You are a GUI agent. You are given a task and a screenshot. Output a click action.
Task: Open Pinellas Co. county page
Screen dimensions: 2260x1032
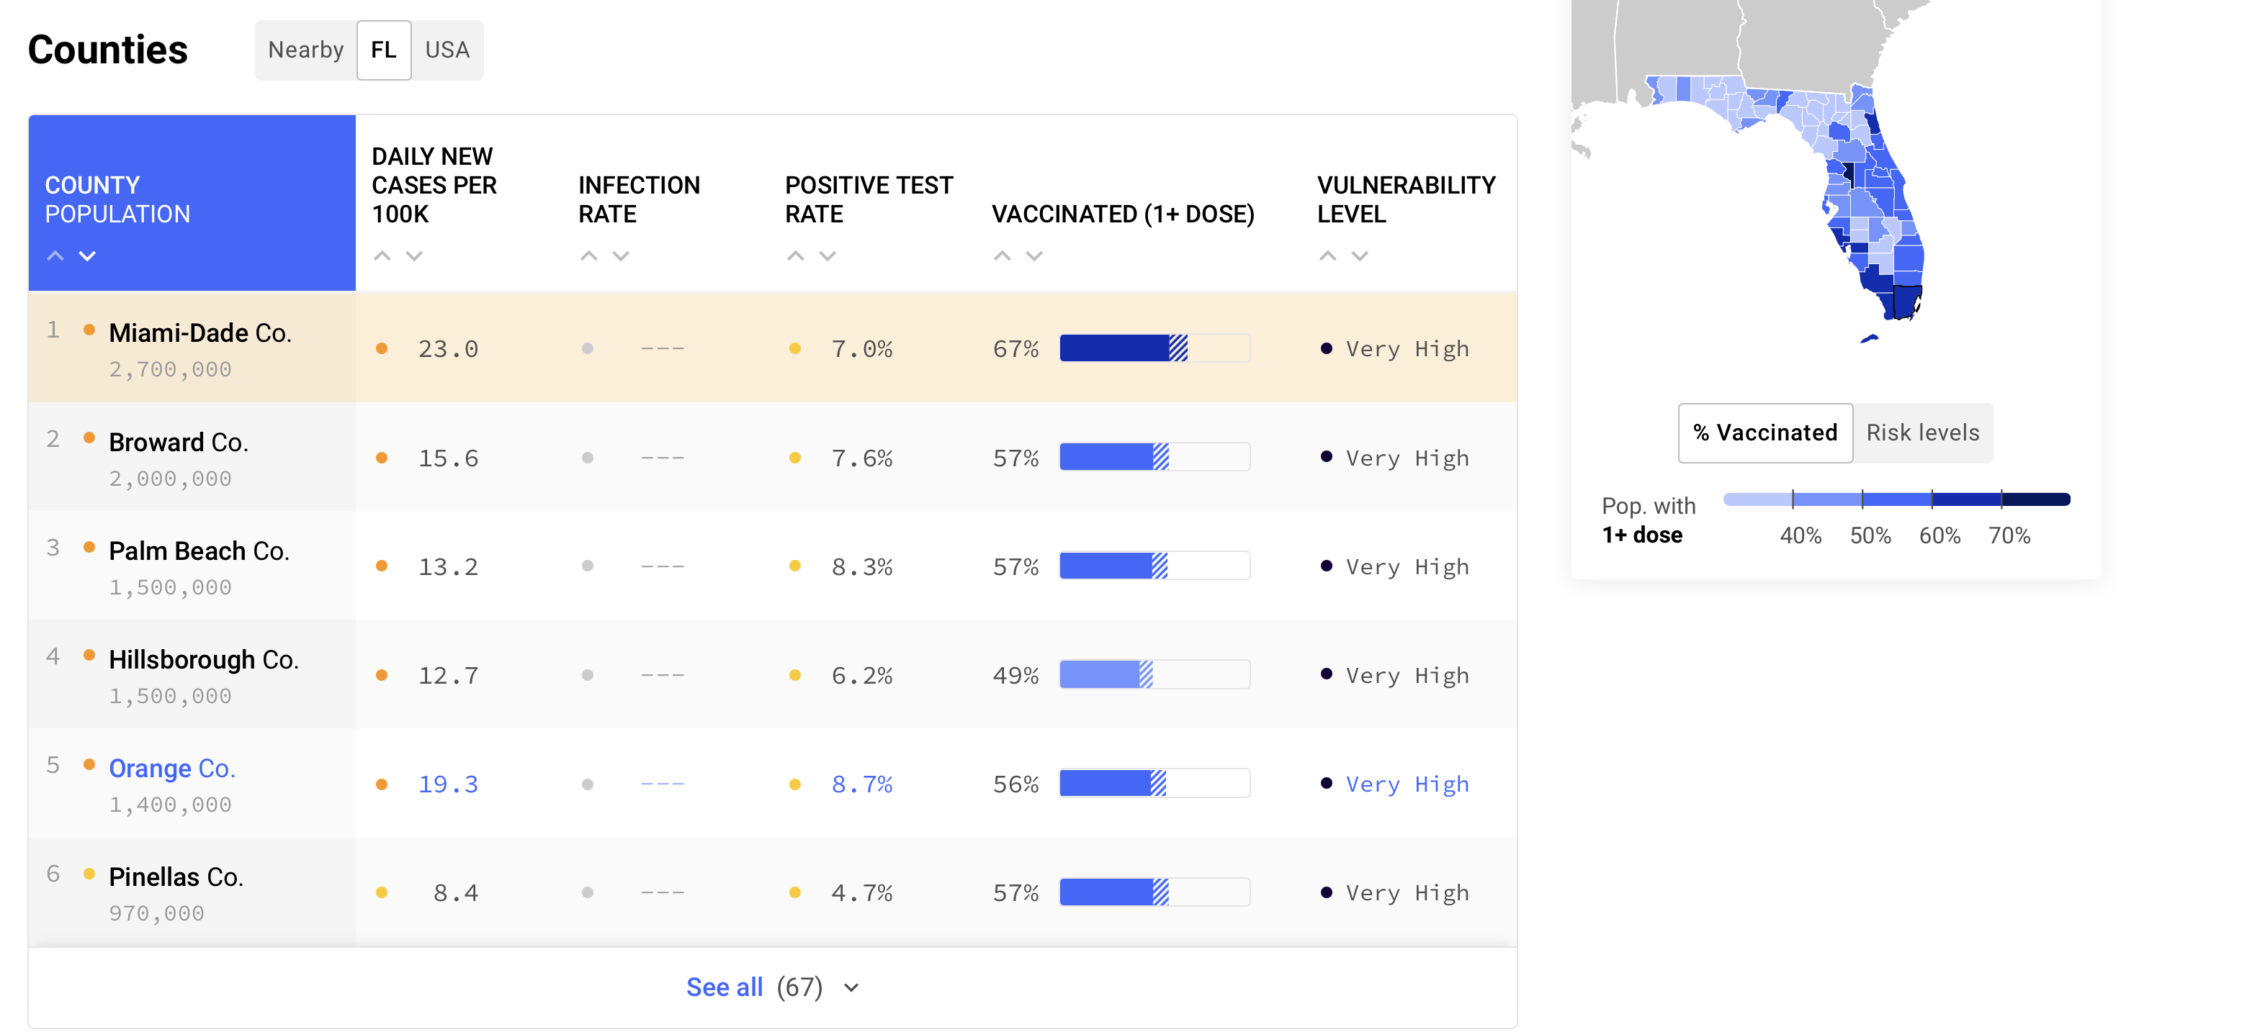coord(176,877)
